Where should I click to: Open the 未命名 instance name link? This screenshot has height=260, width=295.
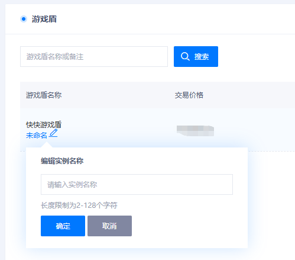point(37,136)
